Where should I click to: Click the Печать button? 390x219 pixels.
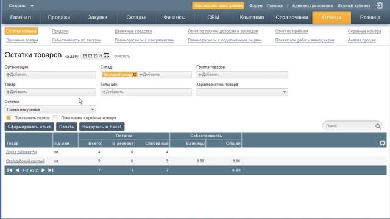[x=66, y=127]
